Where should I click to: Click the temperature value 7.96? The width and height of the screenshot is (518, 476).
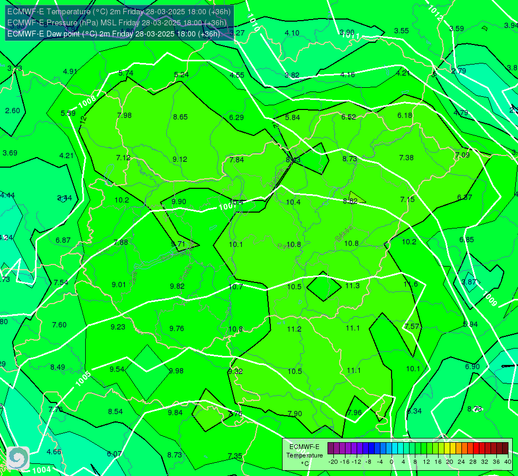coord(355,413)
